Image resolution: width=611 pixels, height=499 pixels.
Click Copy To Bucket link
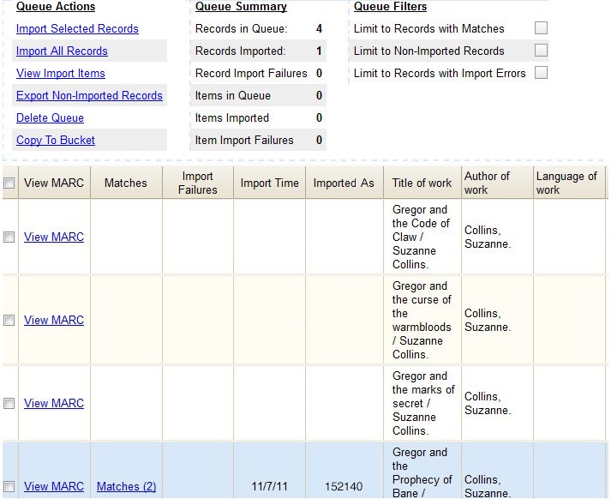(56, 140)
